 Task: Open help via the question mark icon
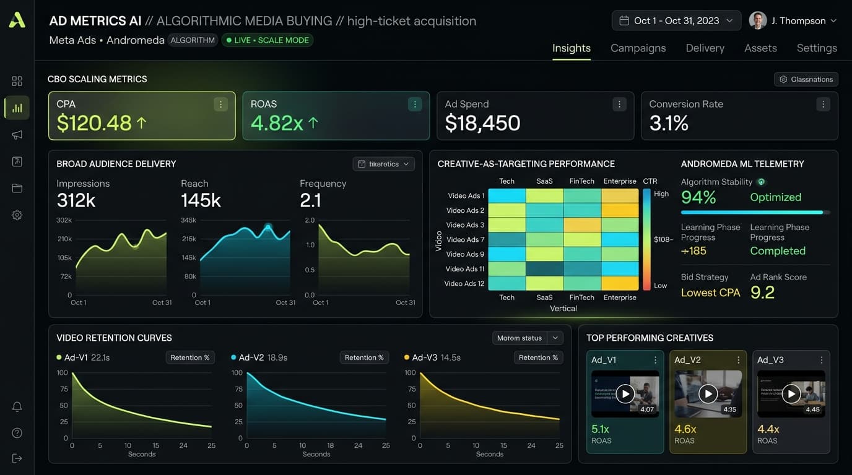(x=17, y=433)
